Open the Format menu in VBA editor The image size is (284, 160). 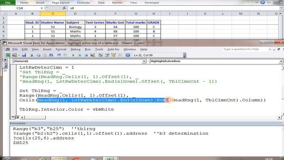tap(61, 49)
